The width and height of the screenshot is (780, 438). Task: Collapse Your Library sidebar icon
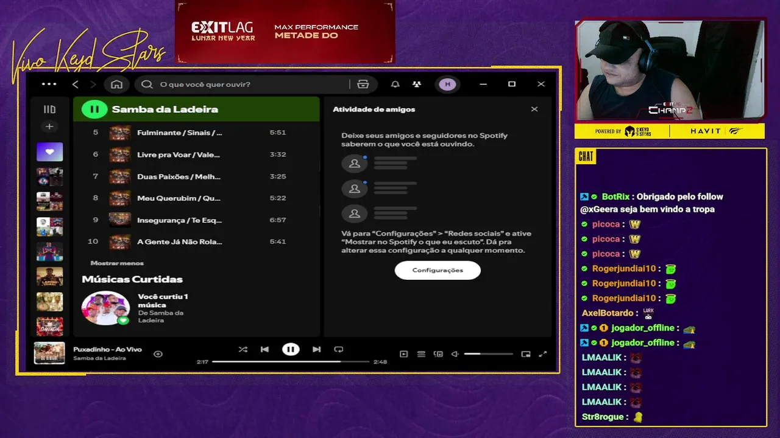(x=49, y=109)
